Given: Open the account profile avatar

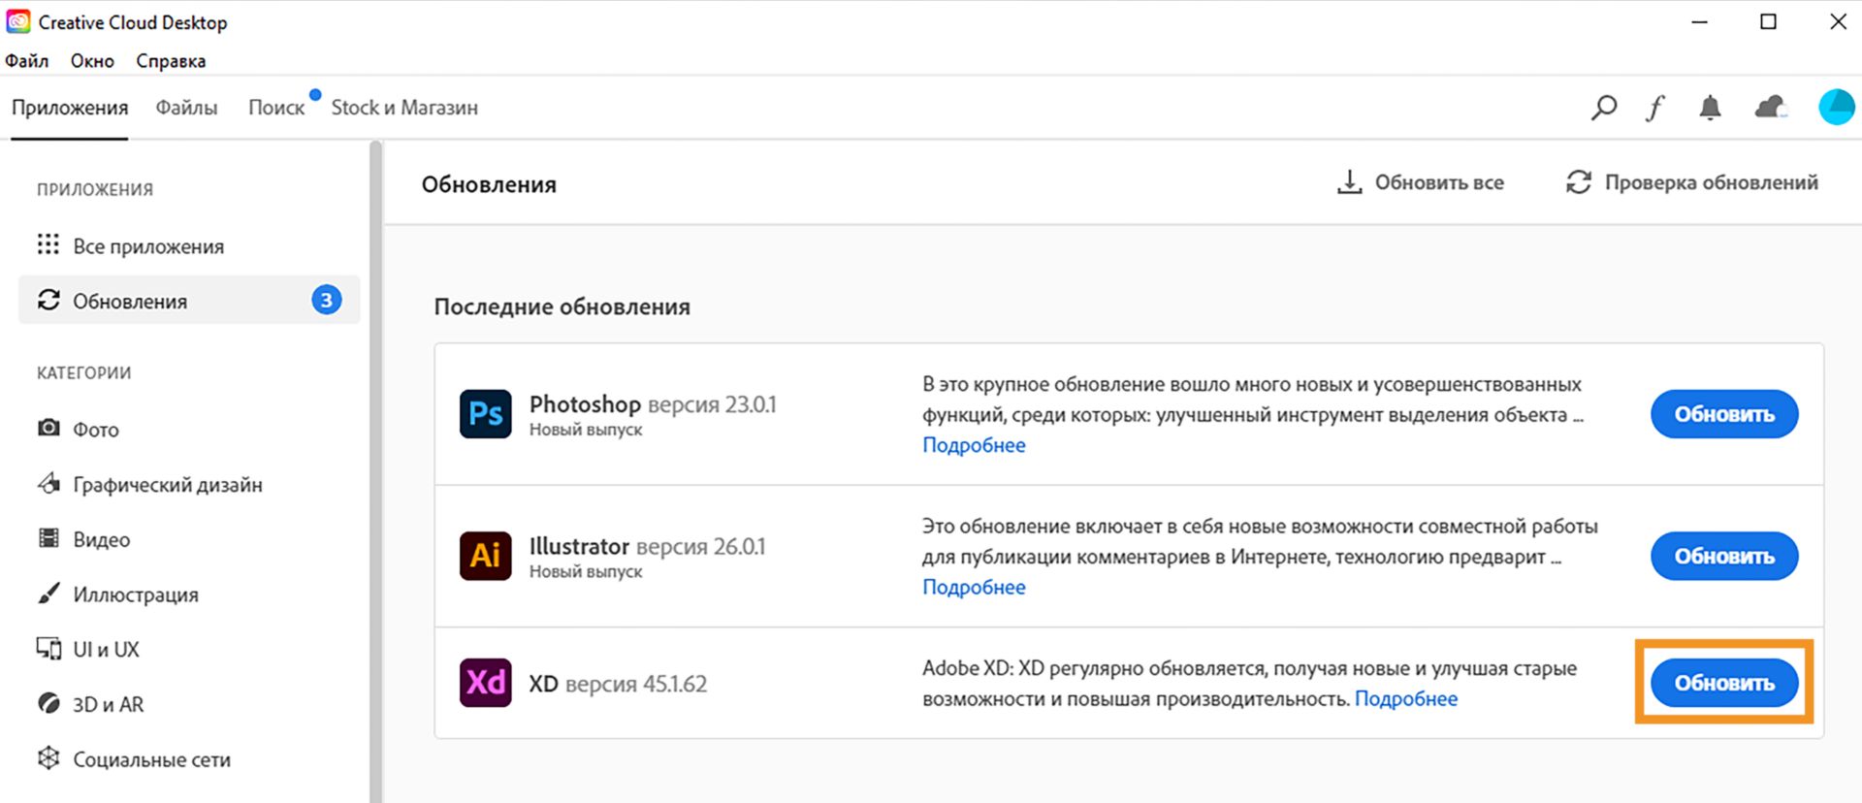Looking at the screenshot, I should 1837,107.
